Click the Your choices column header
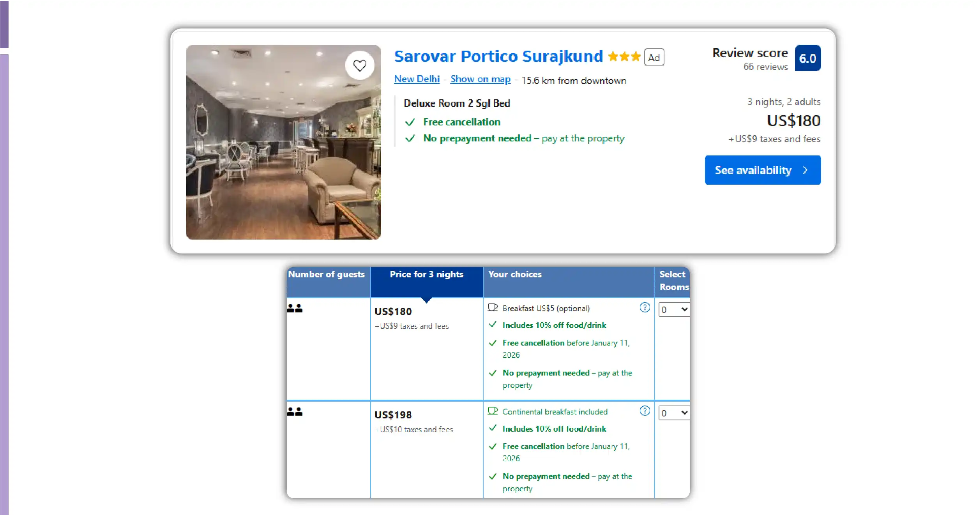Image resolution: width=977 pixels, height=515 pixels. pyautogui.click(x=514, y=275)
